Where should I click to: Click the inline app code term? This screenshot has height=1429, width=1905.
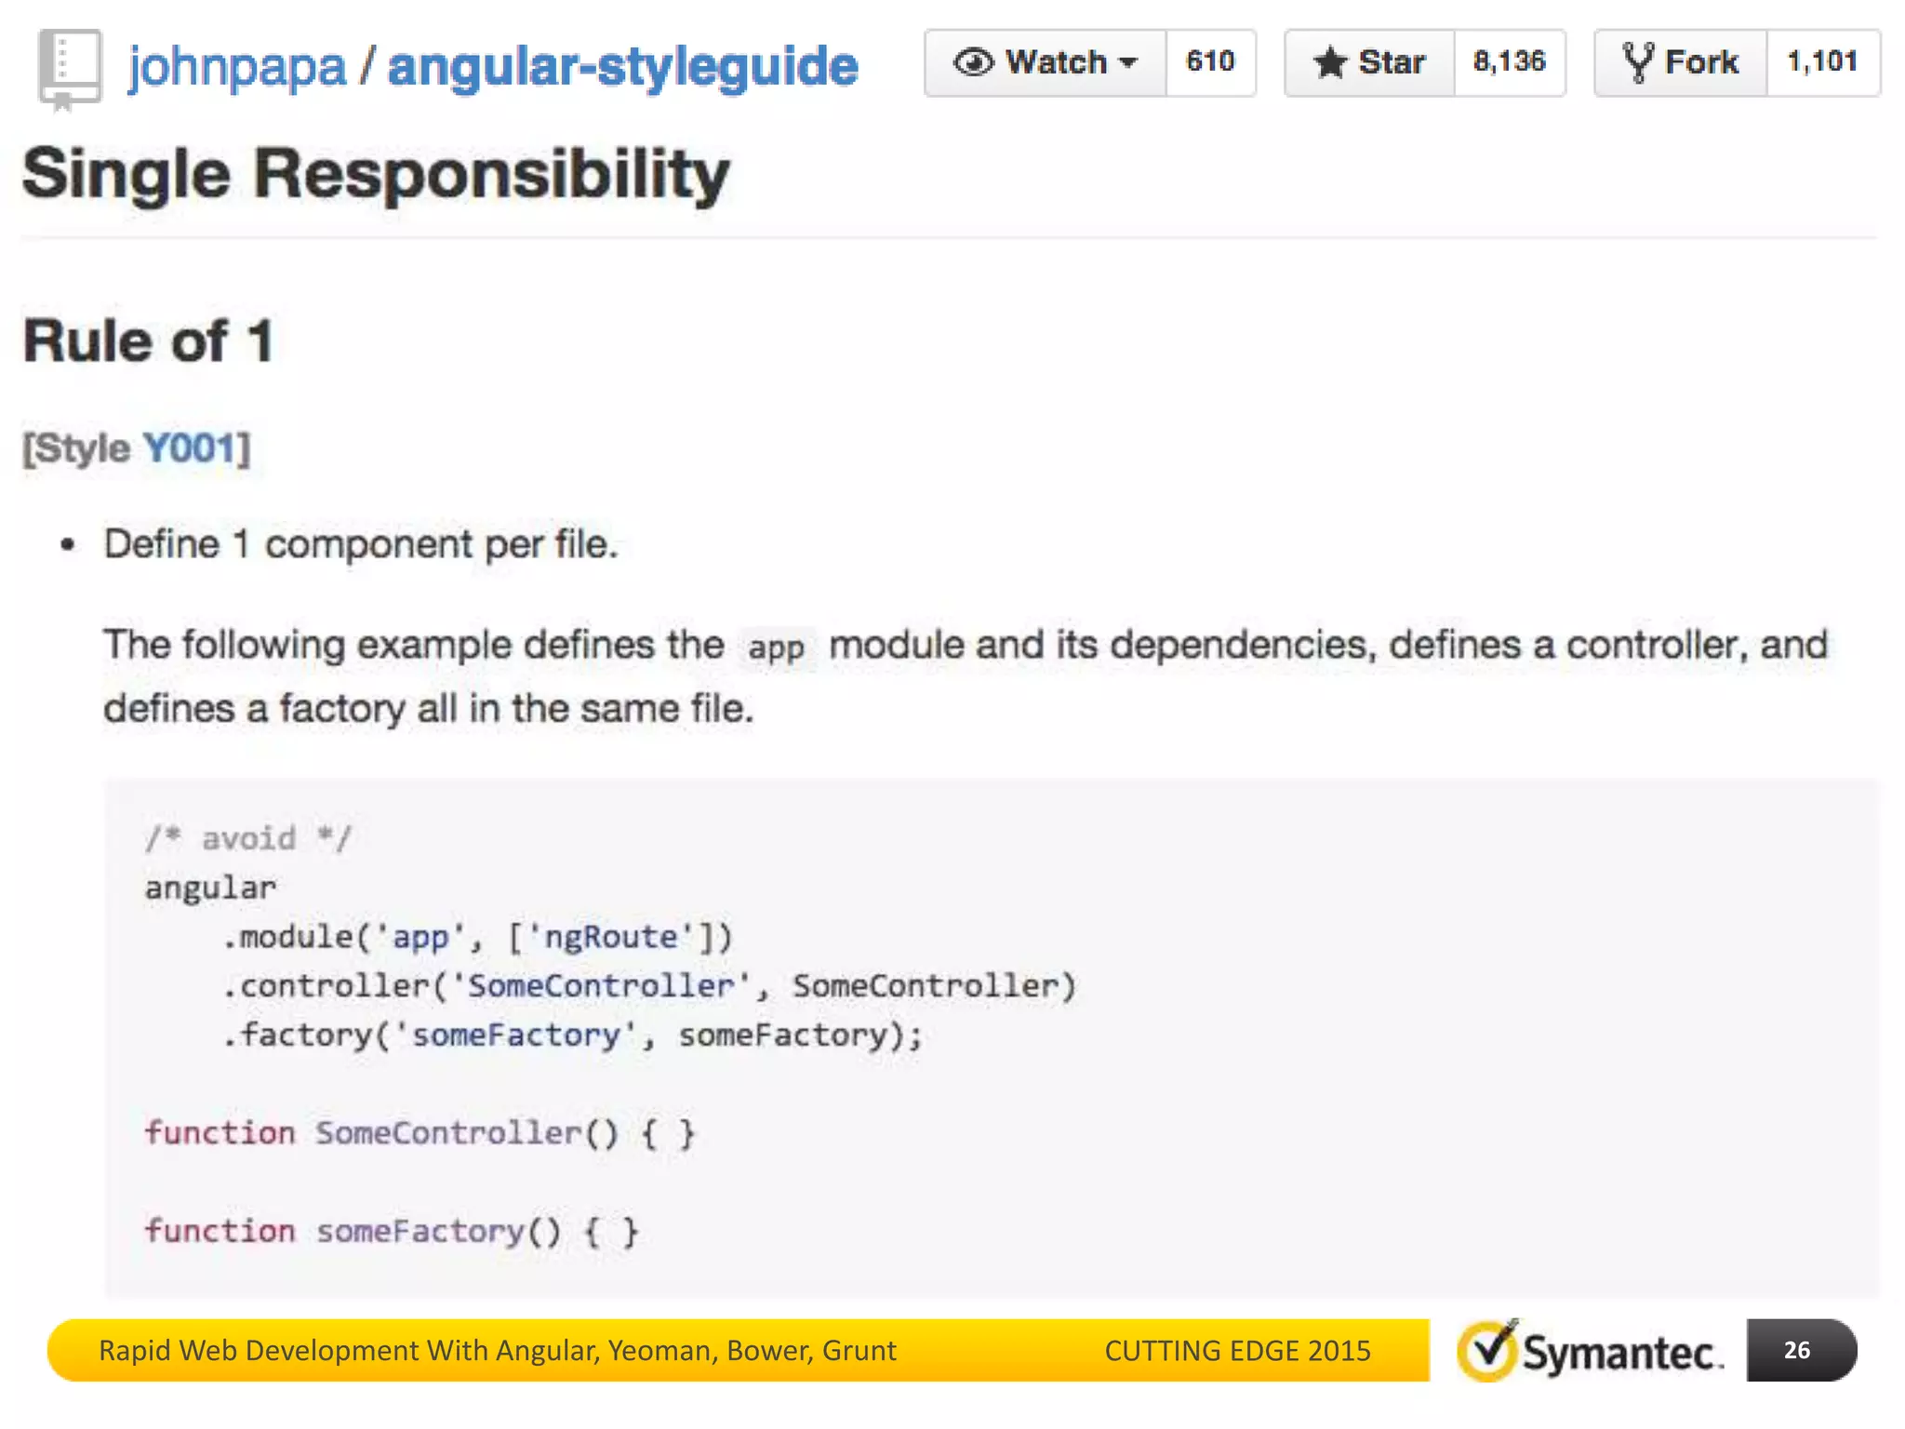(x=776, y=648)
